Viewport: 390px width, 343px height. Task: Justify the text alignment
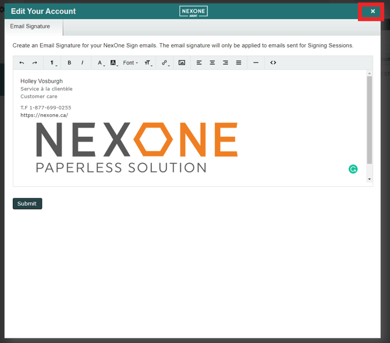pos(239,63)
